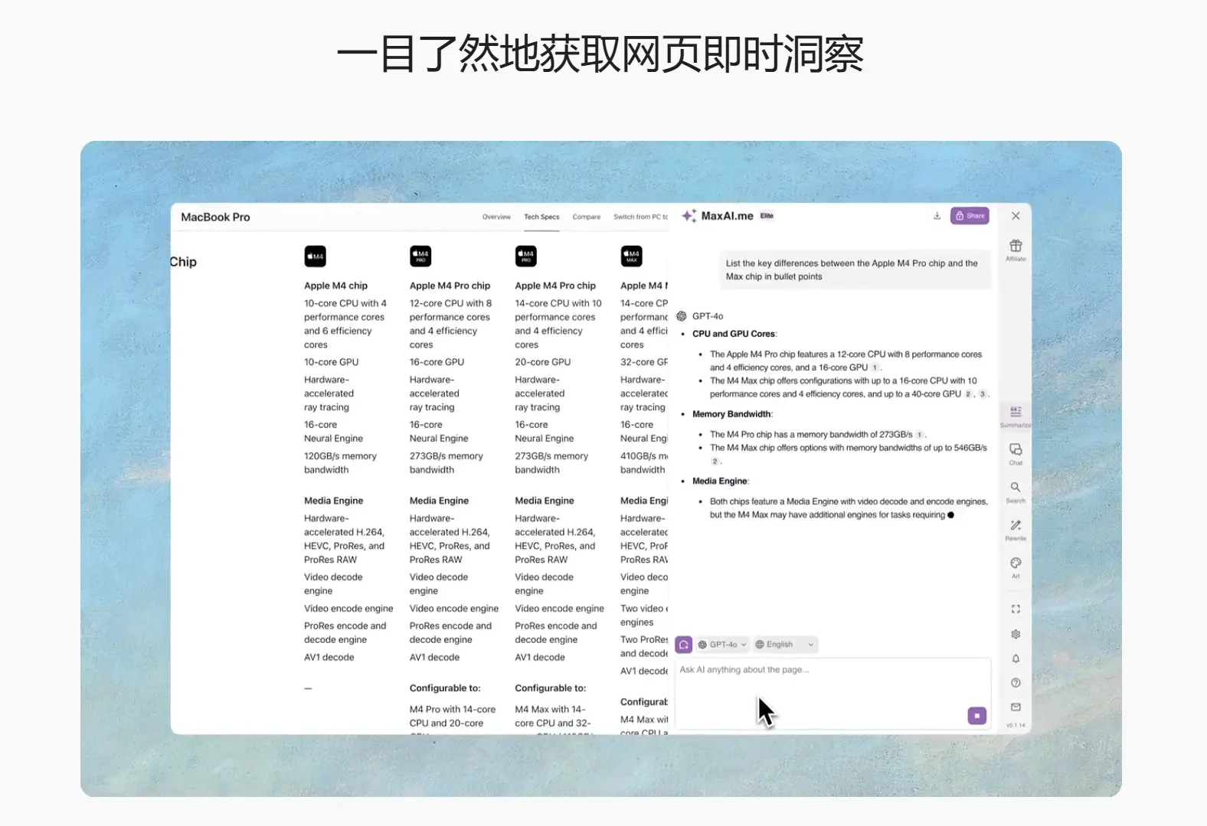Select the Summarize sidebar tool
Screen dimensions: 1207x826
pos(1016,413)
